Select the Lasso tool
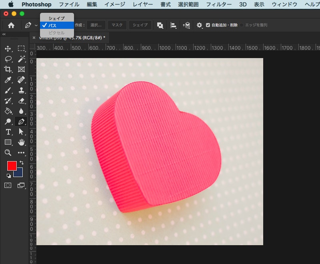The height and width of the screenshot is (264, 320). [x=8, y=59]
